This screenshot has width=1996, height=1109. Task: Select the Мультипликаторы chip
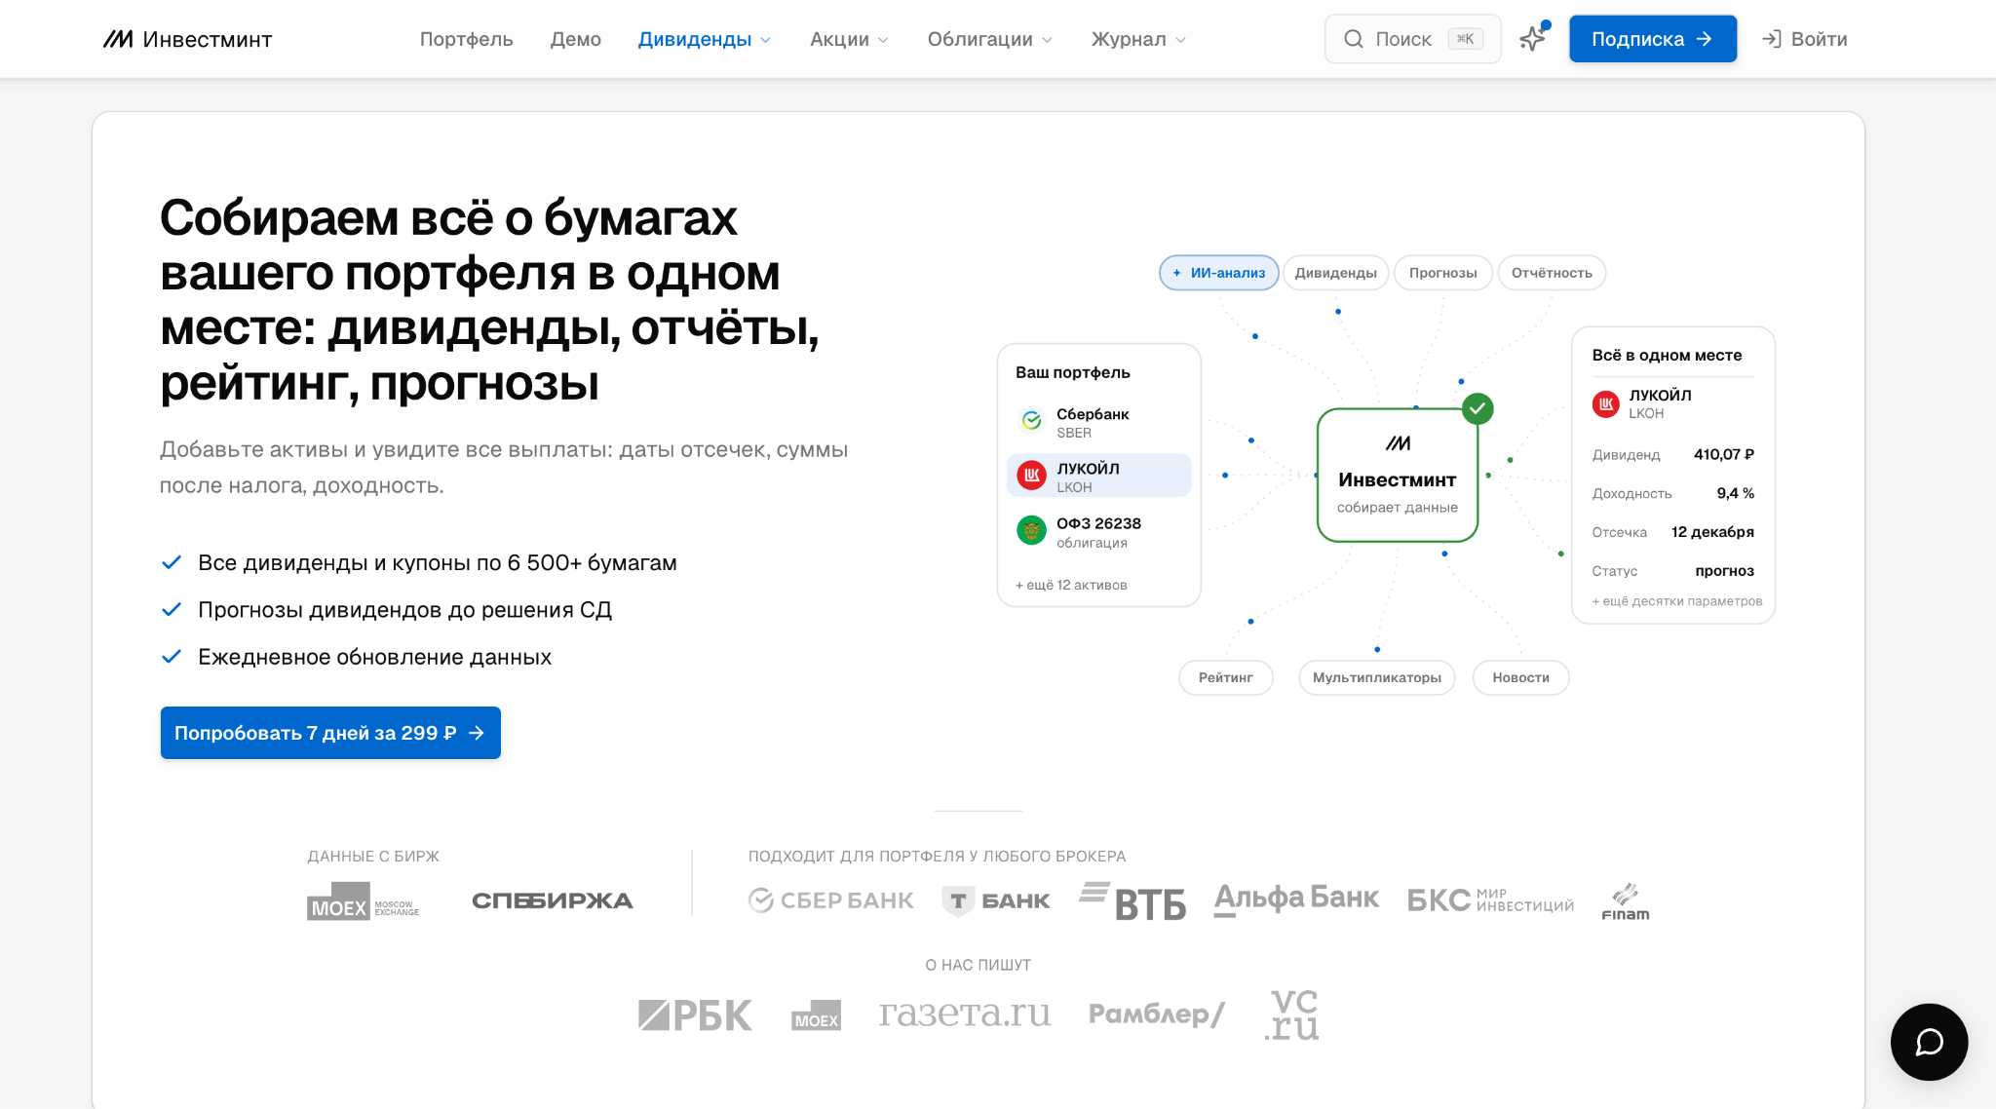[x=1376, y=677]
